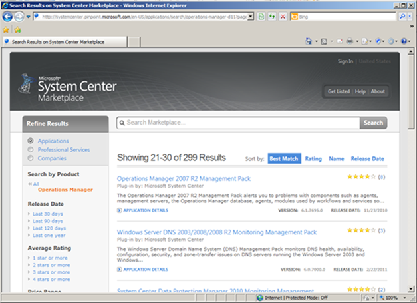This screenshot has height=303, width=417.
Task: Sort results by Release Date
Action: 367,159
